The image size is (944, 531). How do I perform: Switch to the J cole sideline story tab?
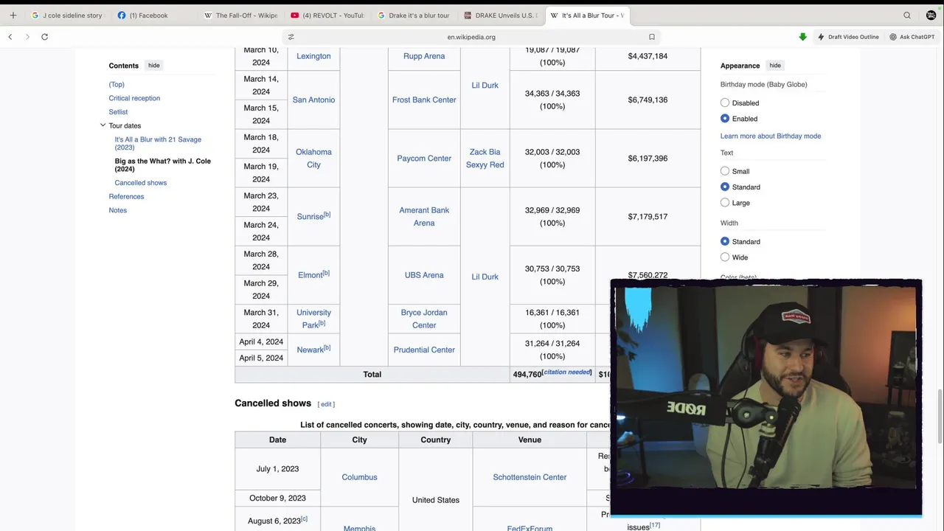[x=66, y=15]
